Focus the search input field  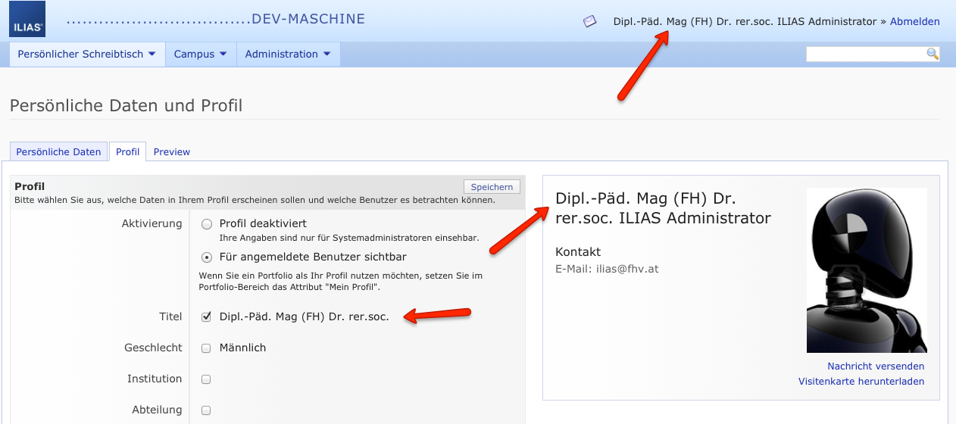coord(865,54)
